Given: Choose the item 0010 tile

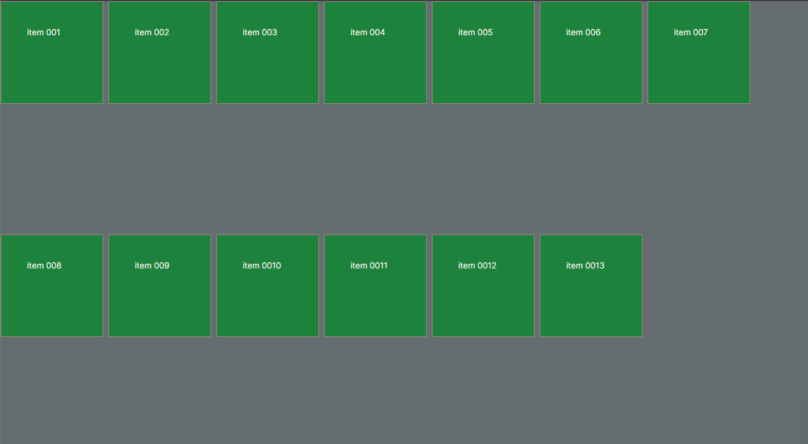Looking at the screenshot, I should [268, 286].
